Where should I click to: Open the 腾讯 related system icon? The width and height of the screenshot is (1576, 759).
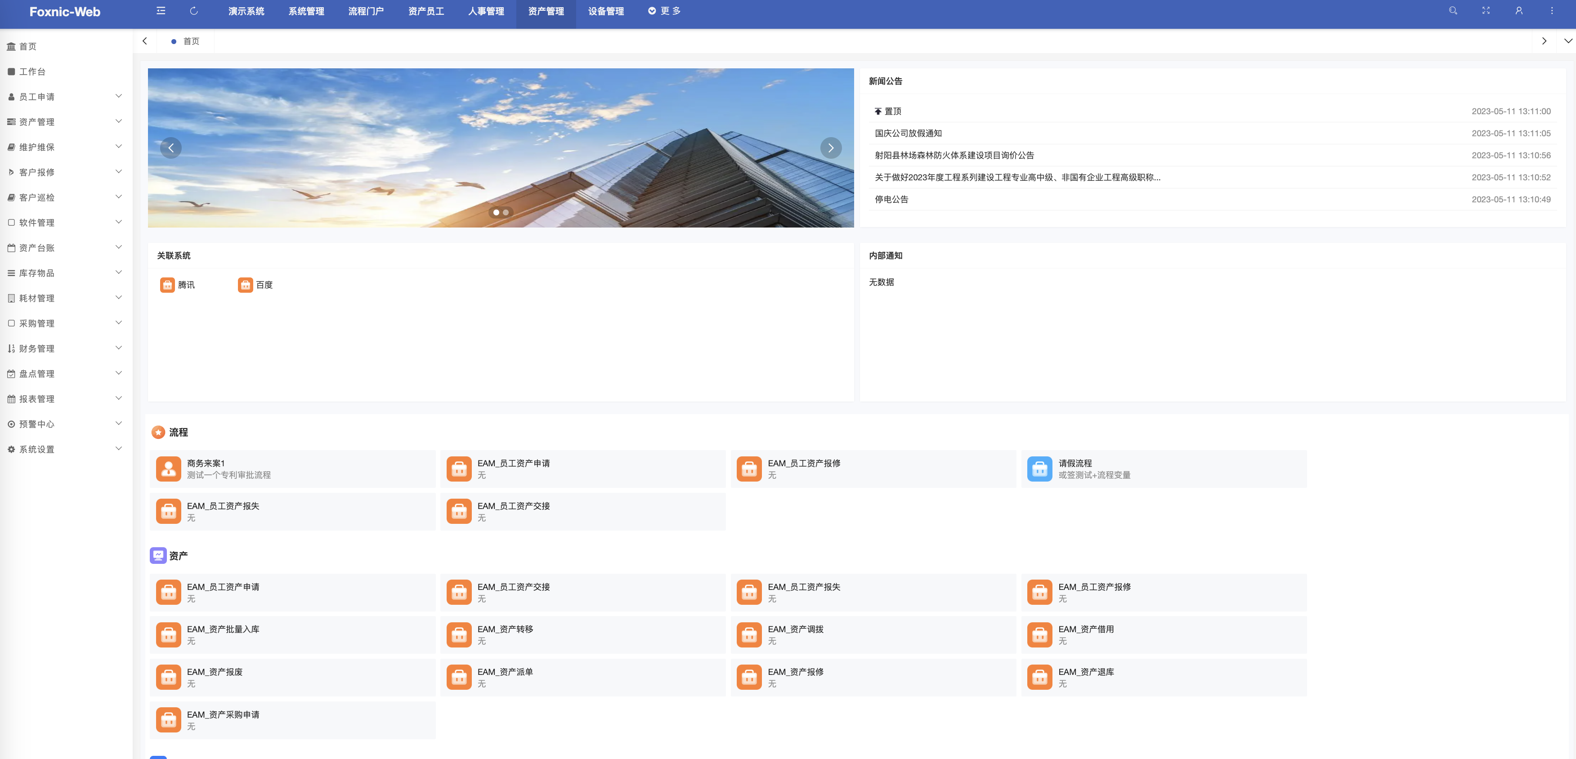pos(168,284)
